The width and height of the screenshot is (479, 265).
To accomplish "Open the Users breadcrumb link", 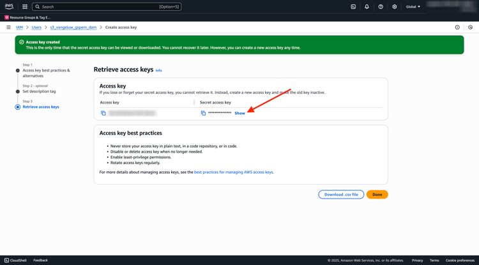I will 36,27.
